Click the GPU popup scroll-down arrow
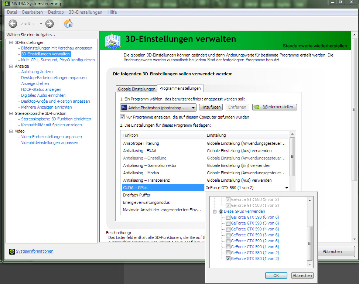This screenshot has width=359, height=284. [310, 264]
